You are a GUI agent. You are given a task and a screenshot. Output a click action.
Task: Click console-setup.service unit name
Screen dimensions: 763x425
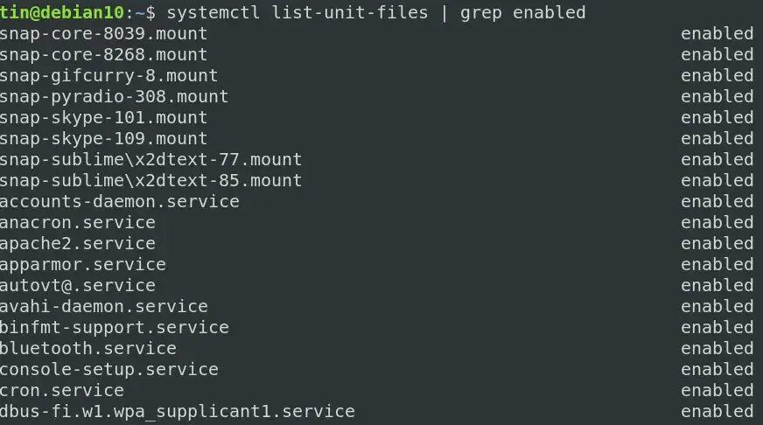click(x=109, y=370)
